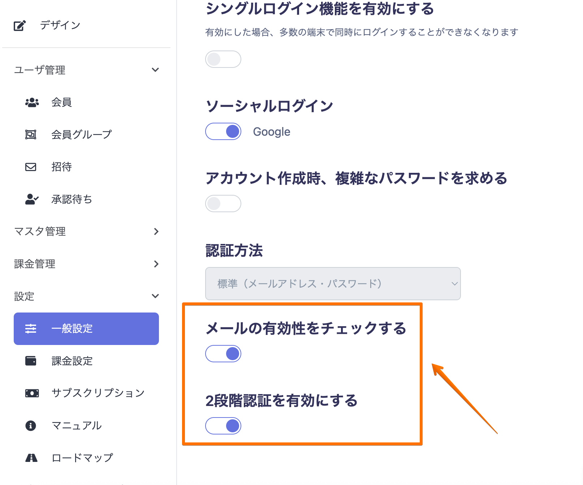The image size is (583, 485).
Task: Expand the 課金管理 section
Action: [x=156, y=264]
